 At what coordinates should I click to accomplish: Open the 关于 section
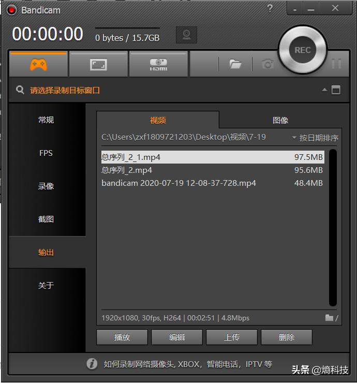[46, 285]
